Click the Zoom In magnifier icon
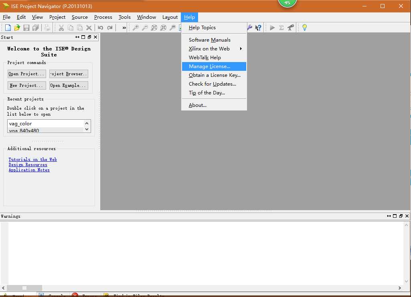 tap(136, 28)
